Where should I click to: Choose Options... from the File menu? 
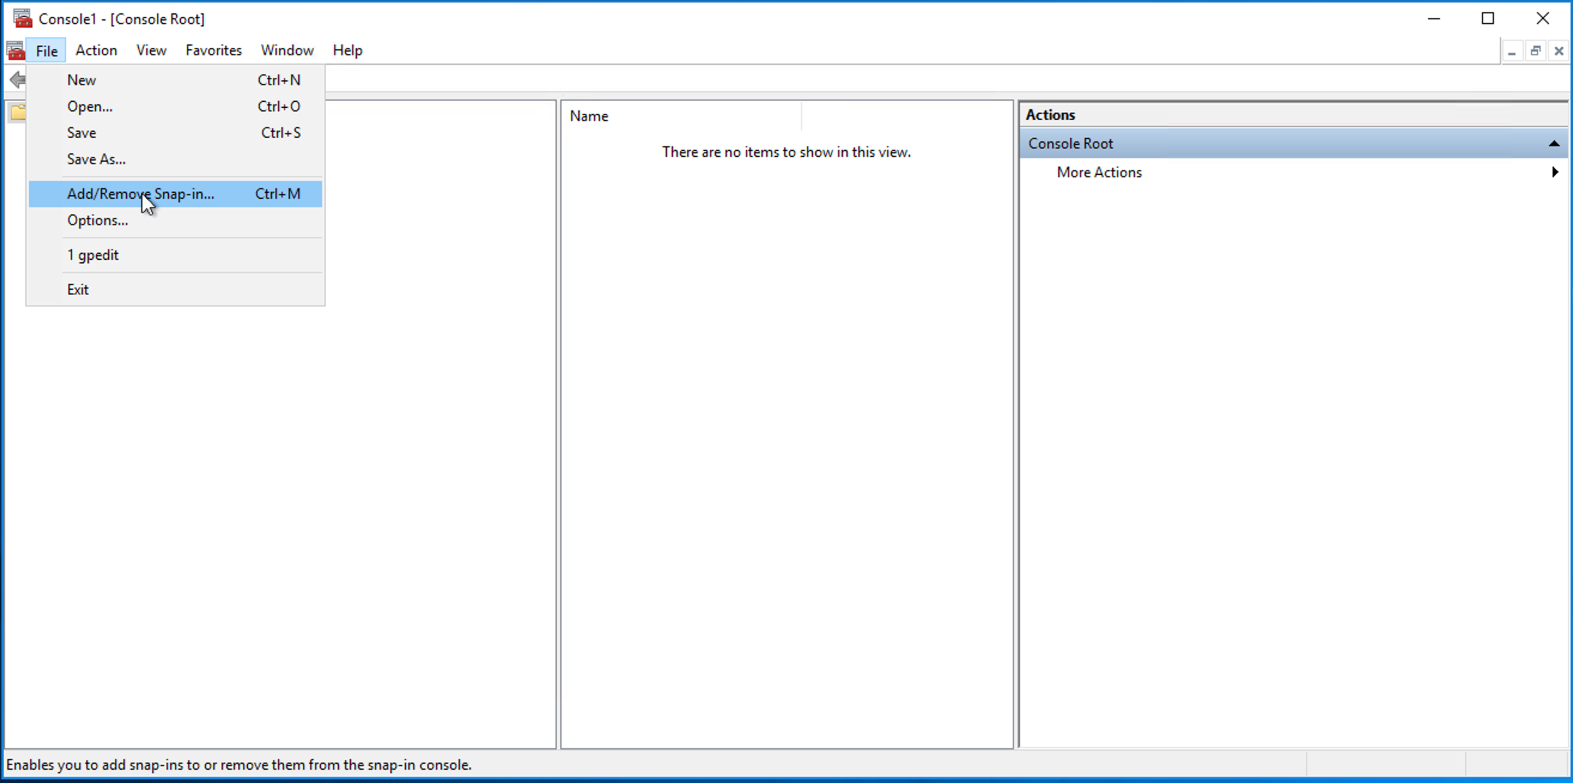coord(175,220)
